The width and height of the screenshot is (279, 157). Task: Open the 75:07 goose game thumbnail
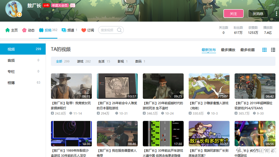209,86
